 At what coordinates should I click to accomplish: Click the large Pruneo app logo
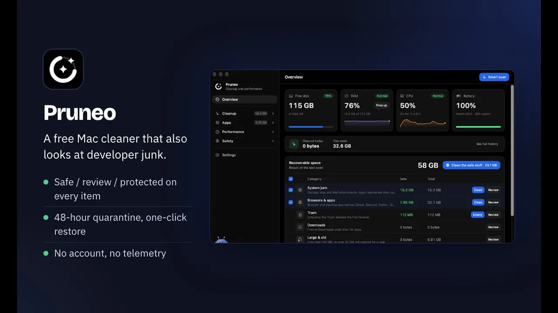(x=63, y=69)
